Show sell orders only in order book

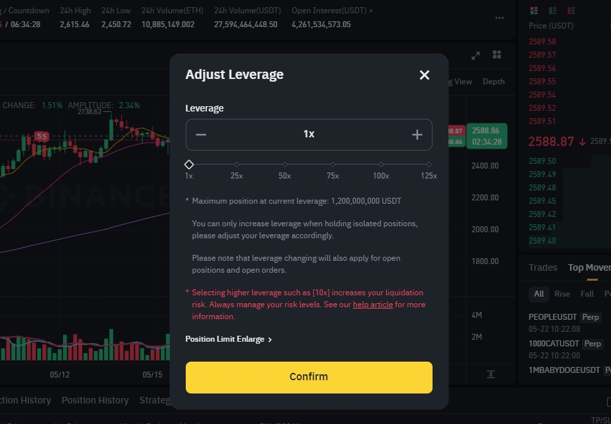point(572,11)
